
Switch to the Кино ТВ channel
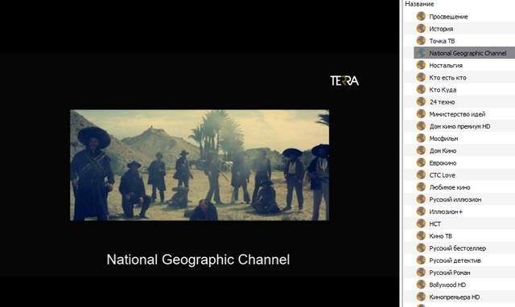(x=441, y=236)
